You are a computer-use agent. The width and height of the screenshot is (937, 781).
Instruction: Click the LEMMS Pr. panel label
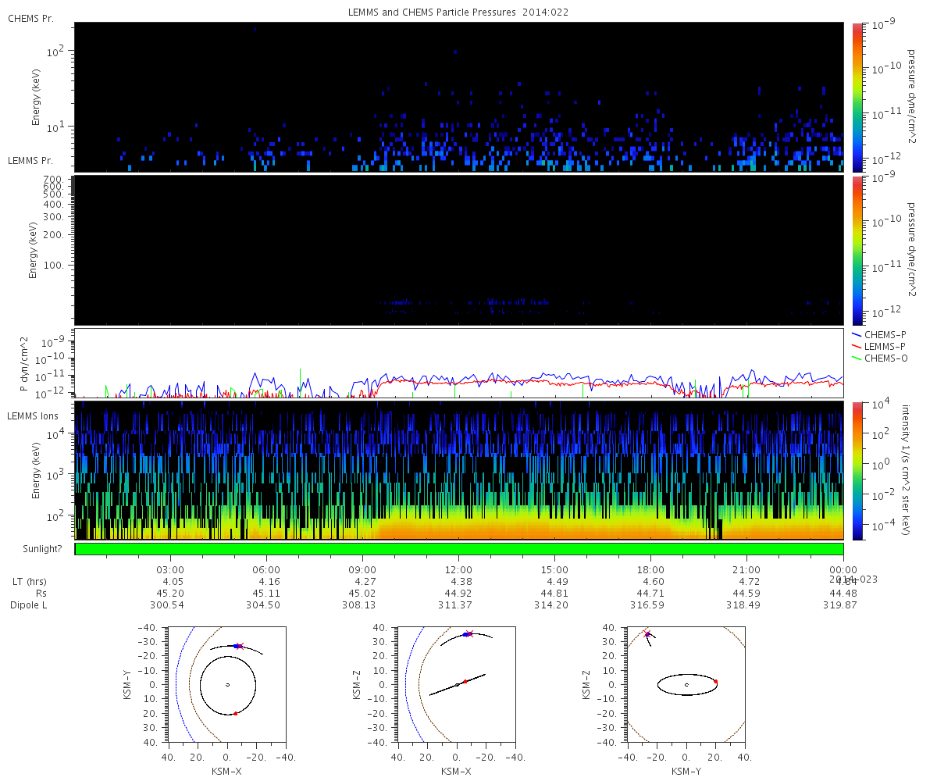point(30,160)
